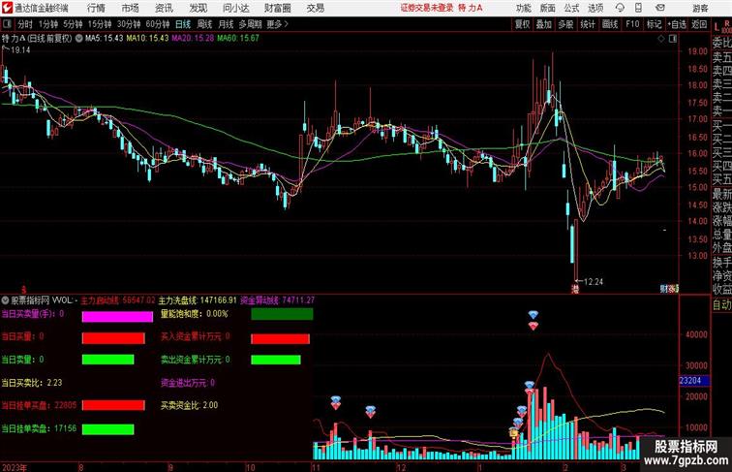732x472 pixels.
Task: Click the 财 marker at chart bottom right
Action: 664,289
